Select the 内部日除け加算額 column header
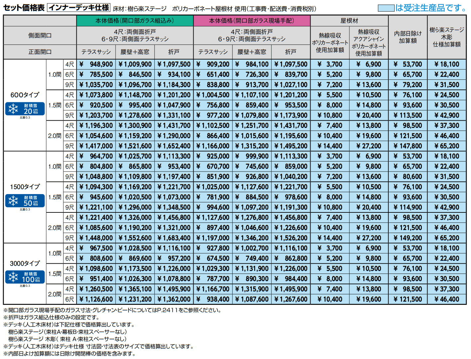The height and width of the screenshot is (359, 471). (x=408, y=37)
